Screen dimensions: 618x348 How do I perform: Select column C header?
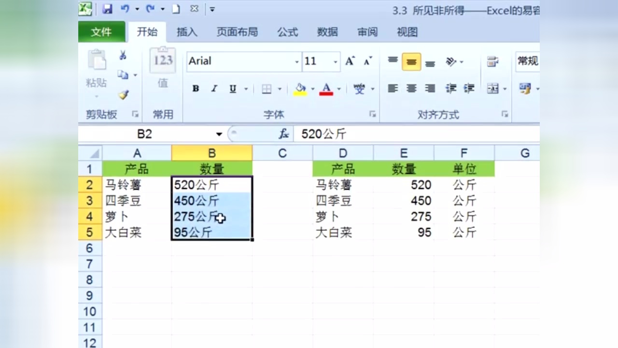tap(282, 153)
